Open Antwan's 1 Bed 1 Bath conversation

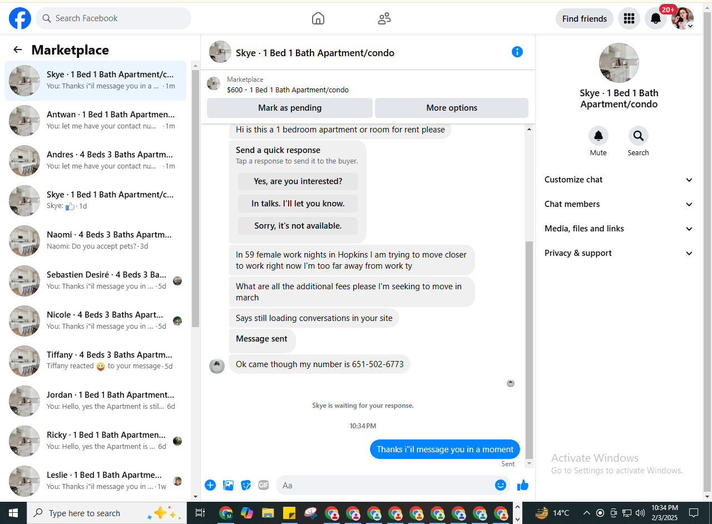95,120
